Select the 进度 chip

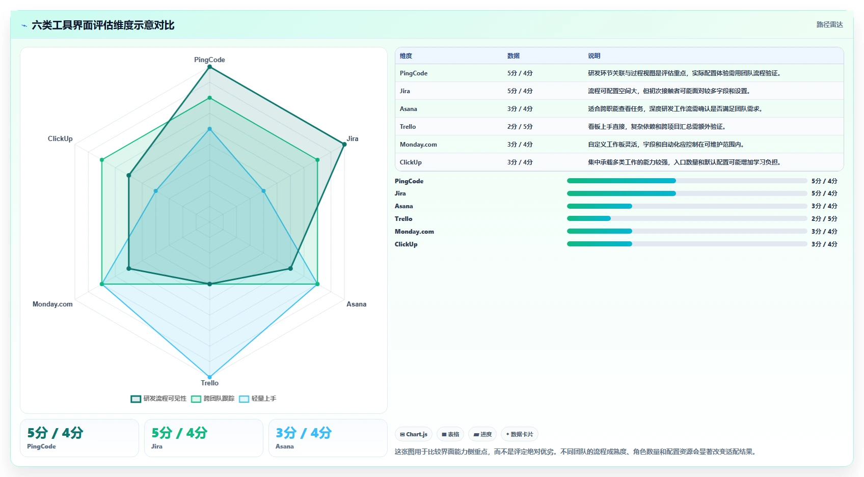coord(482,434)
